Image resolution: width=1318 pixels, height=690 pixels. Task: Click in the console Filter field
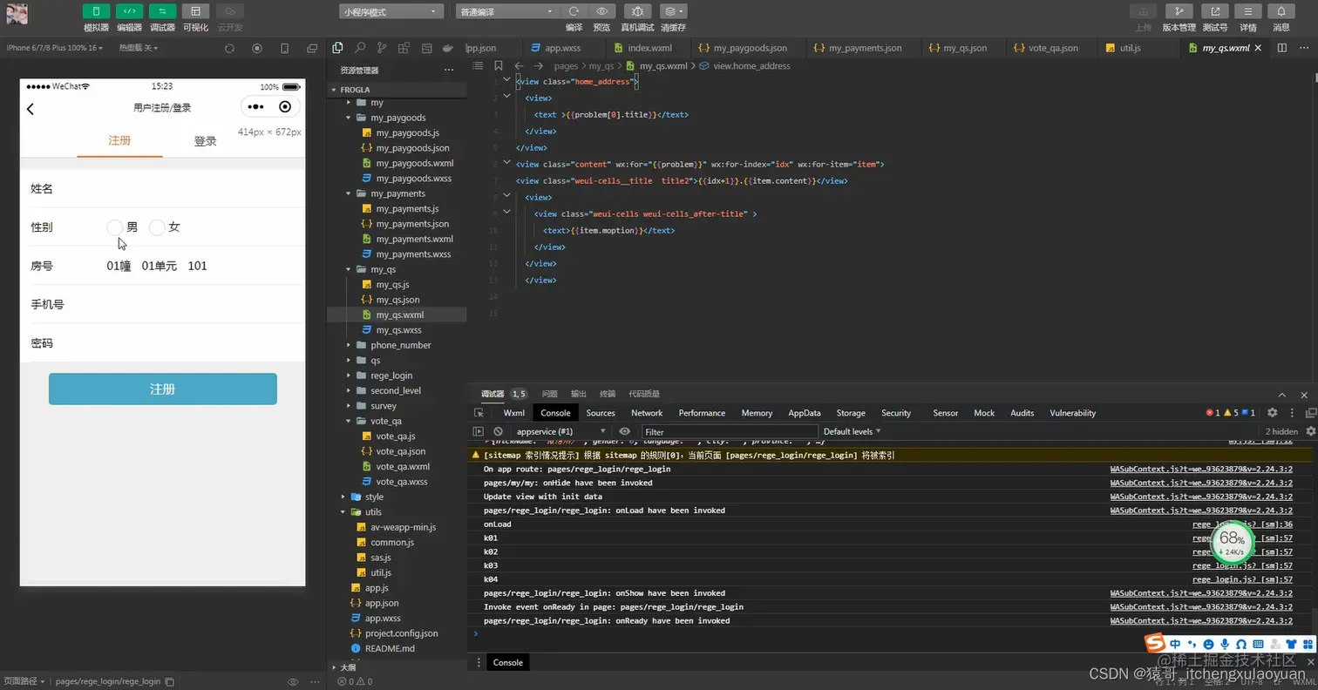click(x=730, y=431)
